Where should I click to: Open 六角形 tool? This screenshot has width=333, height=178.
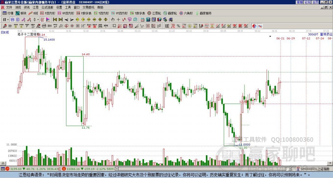[186, 13]
